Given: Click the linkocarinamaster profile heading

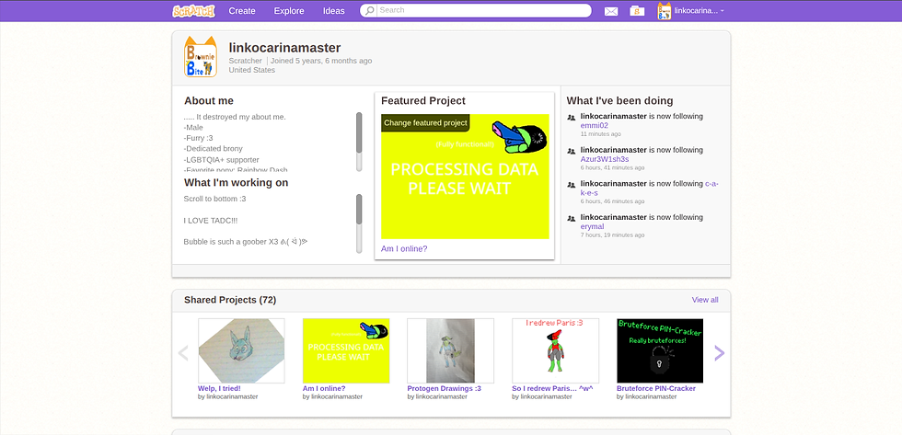Looking at the screenshot, I should [x=284, y=48].
